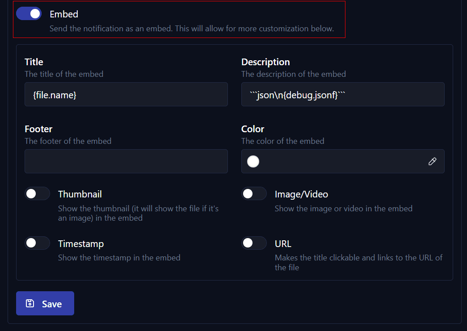467x331 pixels.
Task: Enable the Timestamp toggle
Action: click(x=37, y=243)
